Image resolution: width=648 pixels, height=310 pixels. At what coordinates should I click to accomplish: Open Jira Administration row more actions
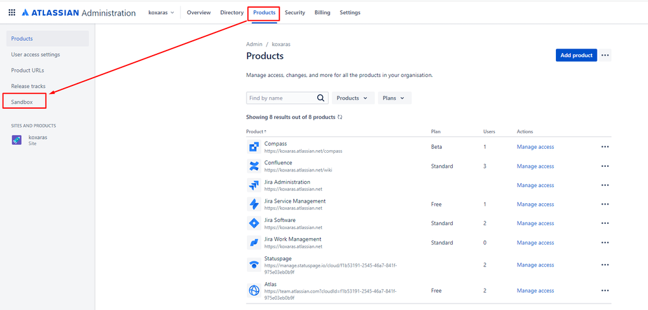[x=605, y=185]
